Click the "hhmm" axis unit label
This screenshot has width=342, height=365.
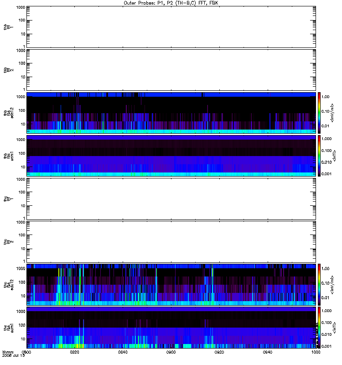8,352
